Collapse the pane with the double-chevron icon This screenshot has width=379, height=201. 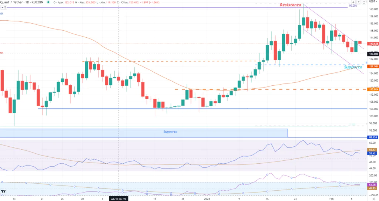click(x=358, y=2)
